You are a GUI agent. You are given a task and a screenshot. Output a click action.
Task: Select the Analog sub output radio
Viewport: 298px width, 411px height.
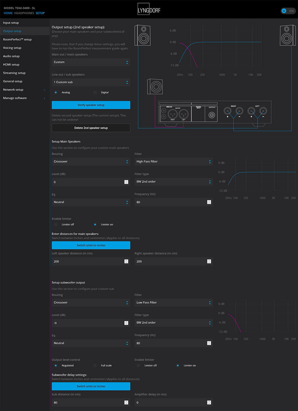click(56, 92)
